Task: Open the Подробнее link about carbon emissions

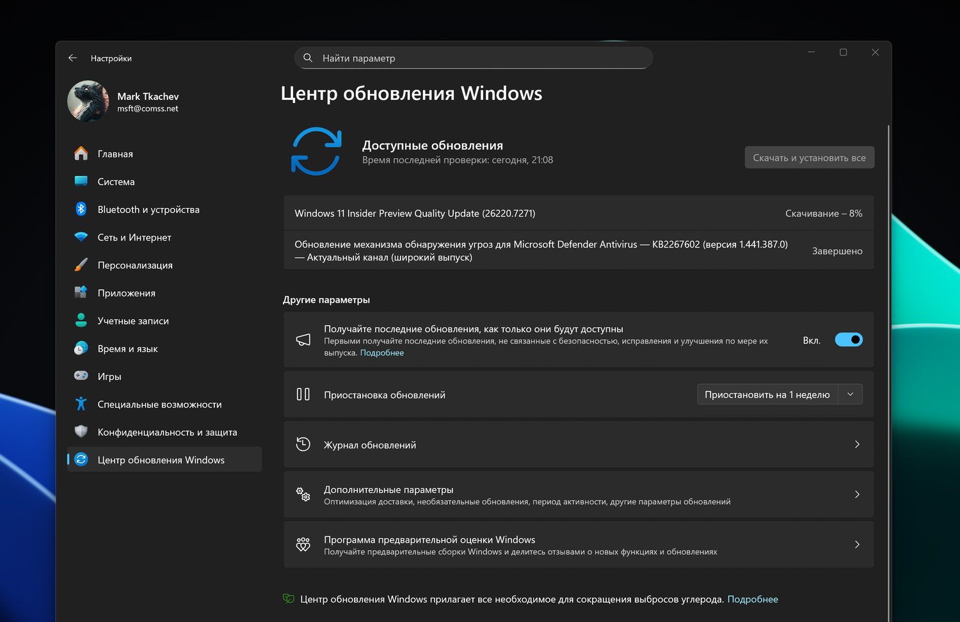Action: pyautogui.click(x=753, y=599)
